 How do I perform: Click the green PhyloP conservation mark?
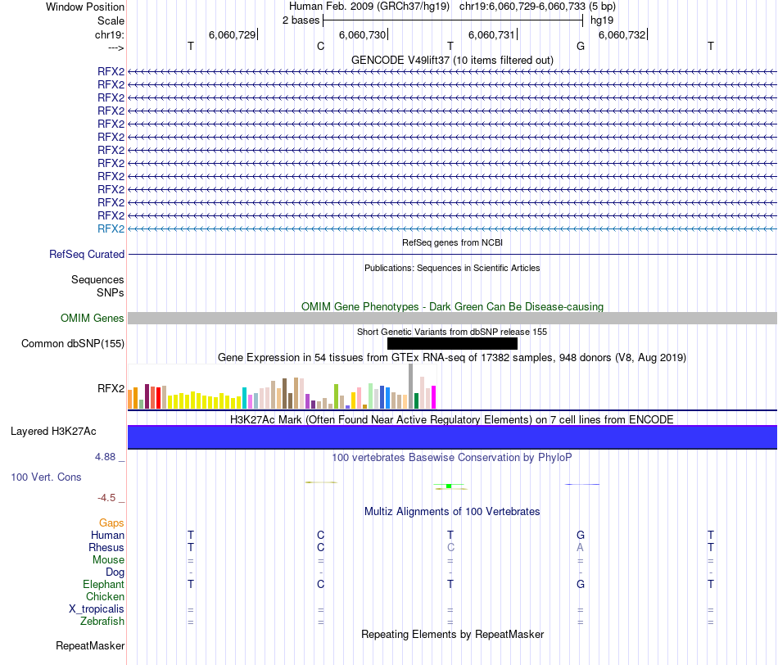(449, 486)
